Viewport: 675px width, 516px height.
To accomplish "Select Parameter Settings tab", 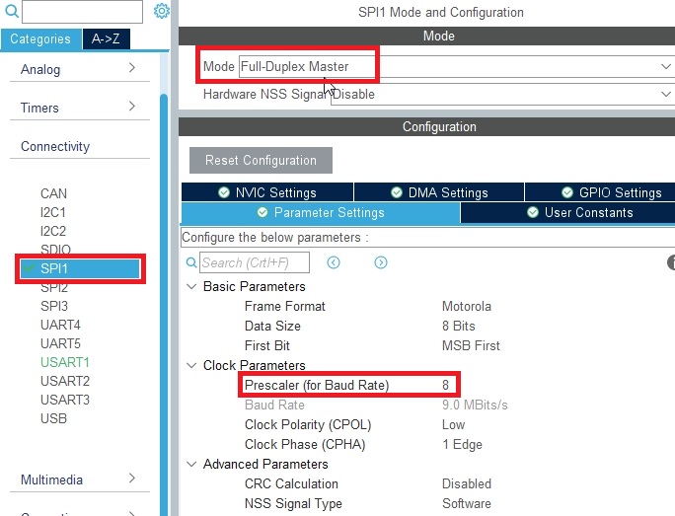I will [x=321, y=212].
